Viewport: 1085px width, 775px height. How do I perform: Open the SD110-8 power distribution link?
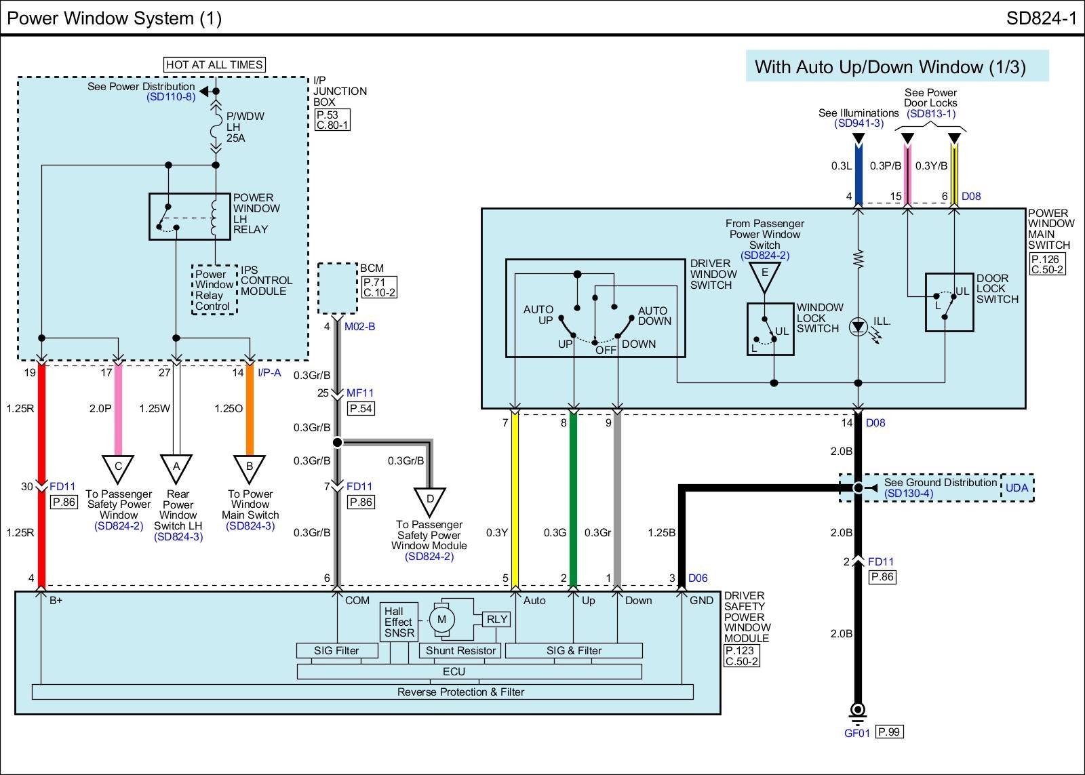[170, 97]
